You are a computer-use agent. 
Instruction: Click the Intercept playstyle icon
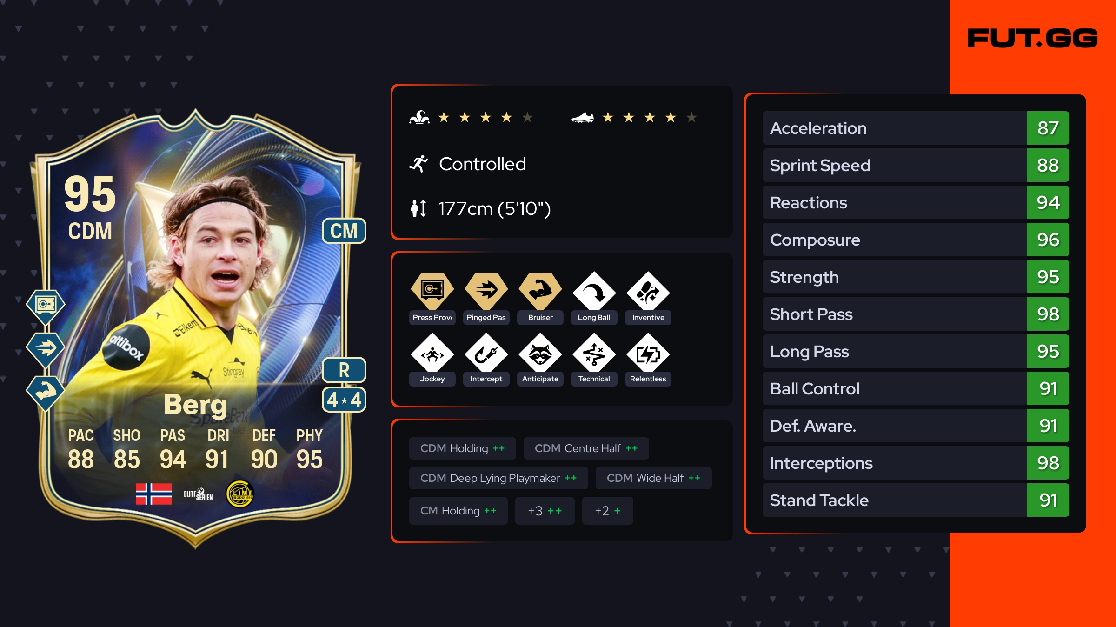[x=486, y=354]
